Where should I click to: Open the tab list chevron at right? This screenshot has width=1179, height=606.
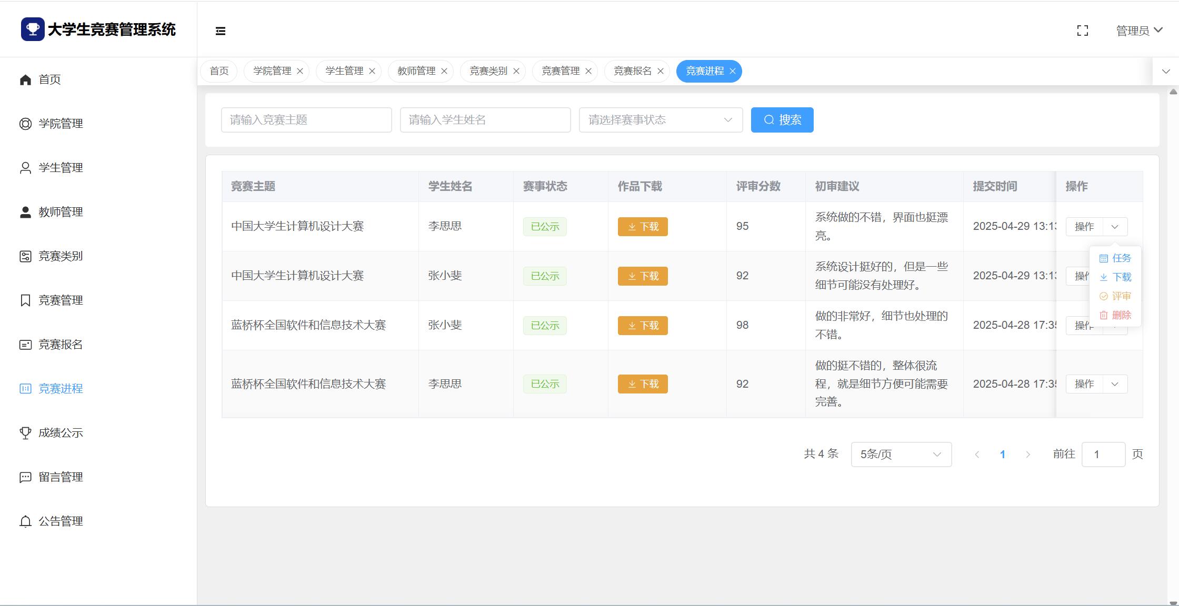[x=1165, y=72]
